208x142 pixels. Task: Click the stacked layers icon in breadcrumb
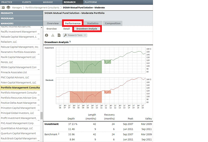point(8,7)
